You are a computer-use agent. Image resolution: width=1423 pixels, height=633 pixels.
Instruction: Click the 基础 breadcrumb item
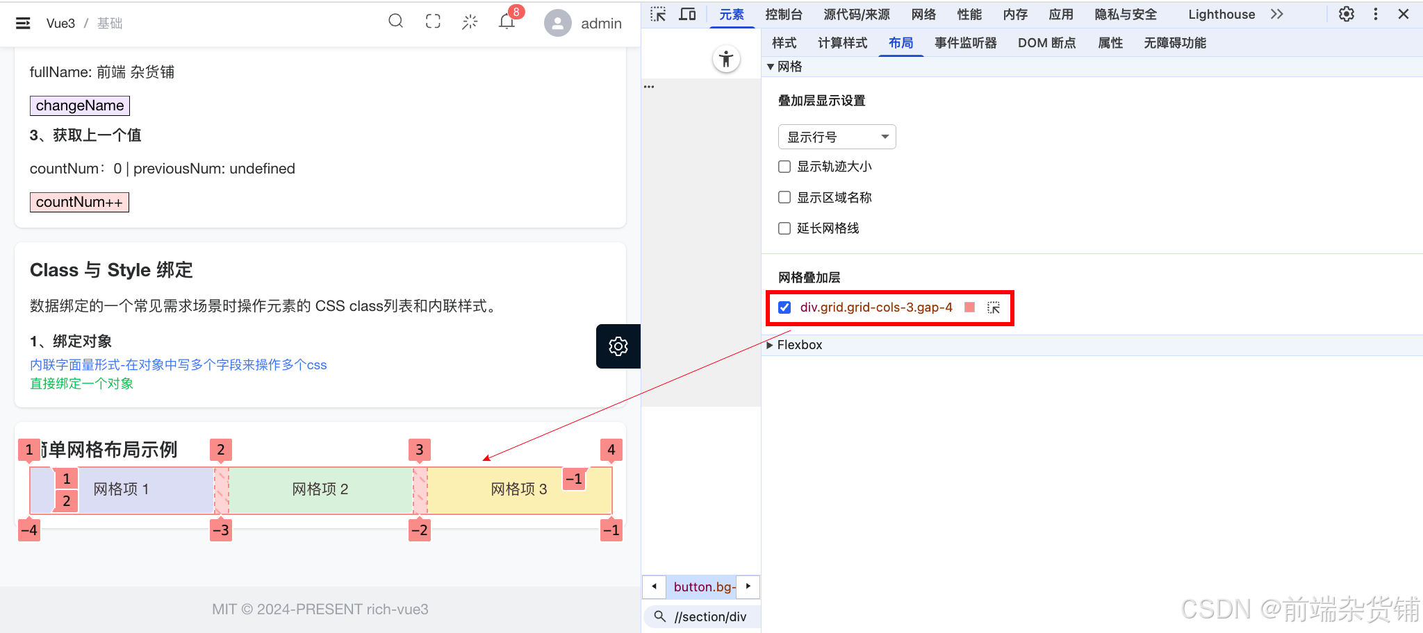click(x=110, y=24)
